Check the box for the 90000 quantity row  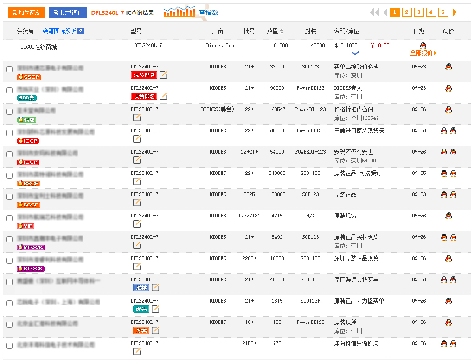pos(10,90)
